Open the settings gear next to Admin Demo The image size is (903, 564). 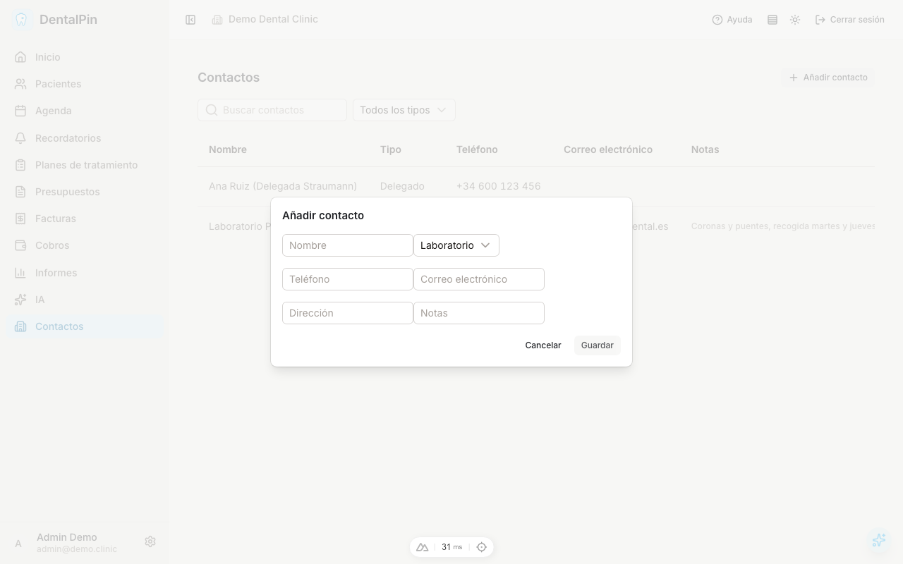pyautogui.click(x=150, y=541)
